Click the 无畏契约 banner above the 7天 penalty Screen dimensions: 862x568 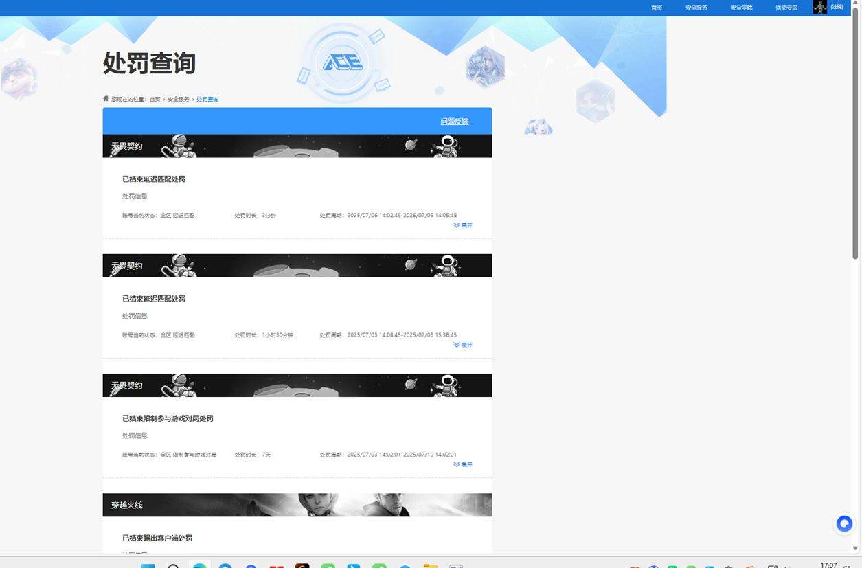(297, 385)
